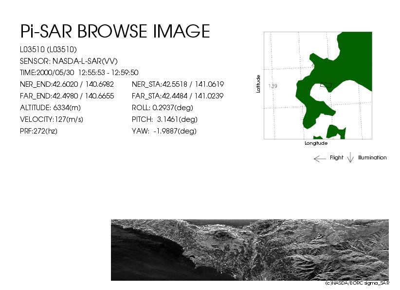Select NER_STA:42.5518 / 141.0619 coordinates
400x290 pixels.
[178, 84]
